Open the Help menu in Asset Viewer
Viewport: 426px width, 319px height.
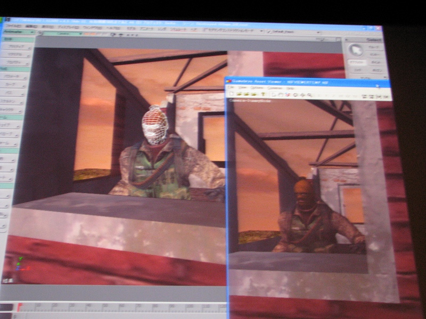click(290, 88)
